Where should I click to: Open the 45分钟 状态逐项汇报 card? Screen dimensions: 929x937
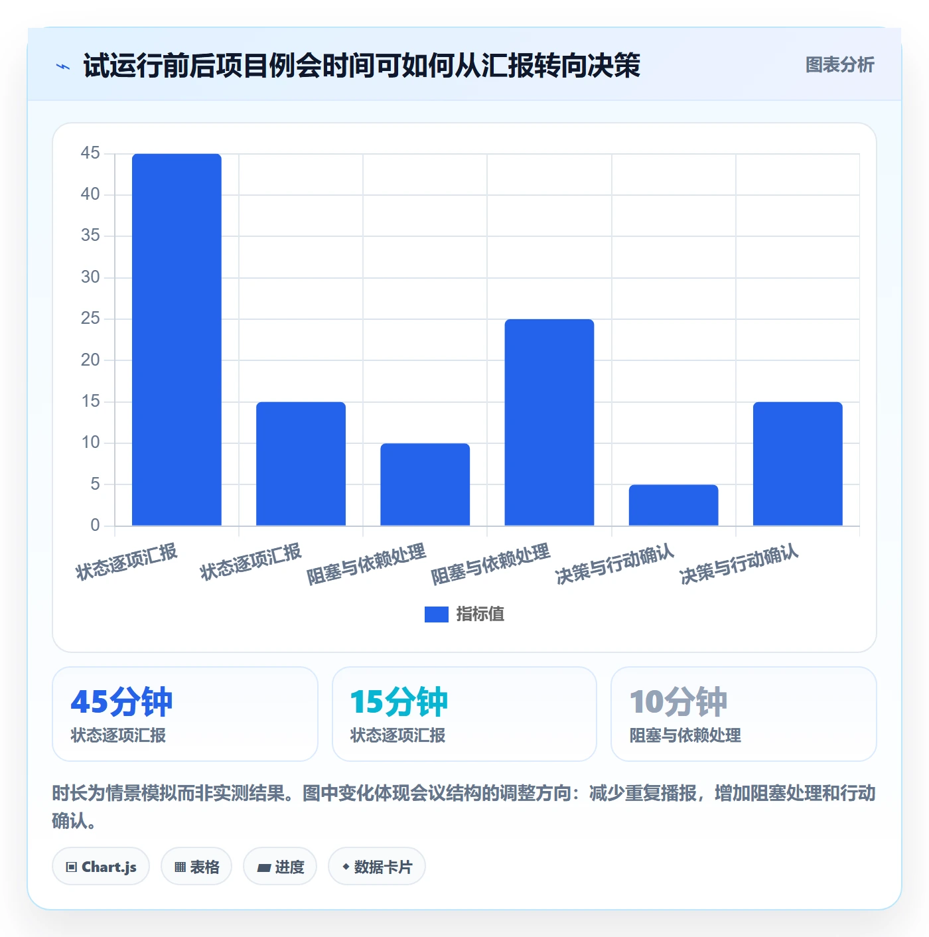click(185, 714)
